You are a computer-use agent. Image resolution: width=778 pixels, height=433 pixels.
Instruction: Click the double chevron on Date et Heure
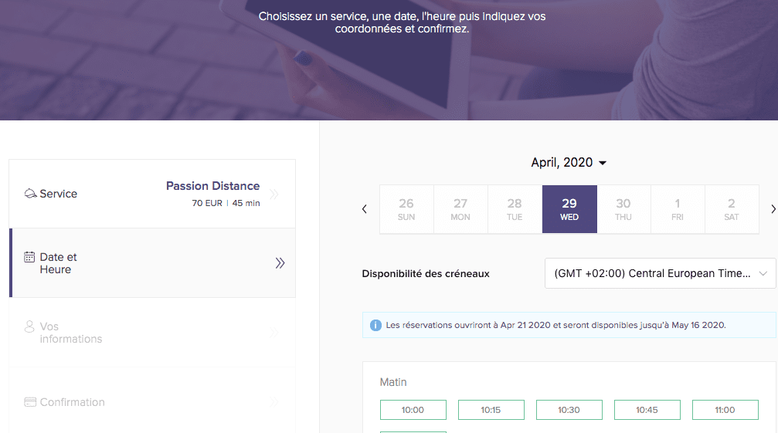tap(280, 263)
